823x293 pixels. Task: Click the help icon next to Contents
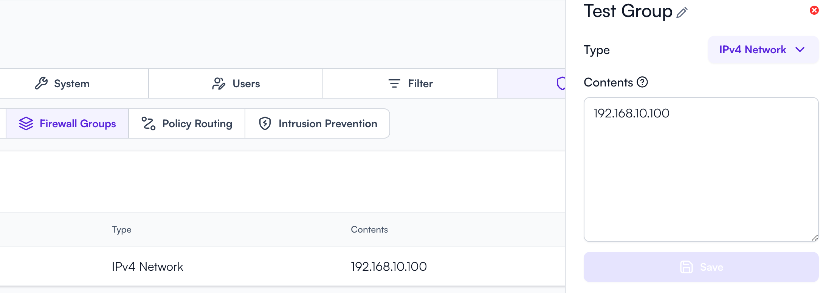[x=642, y=82]
